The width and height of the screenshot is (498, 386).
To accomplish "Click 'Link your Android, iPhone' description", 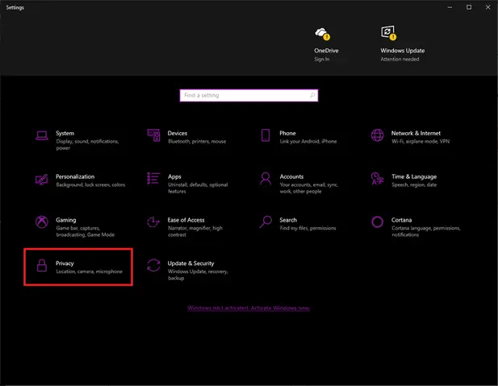I will (308, 142).
